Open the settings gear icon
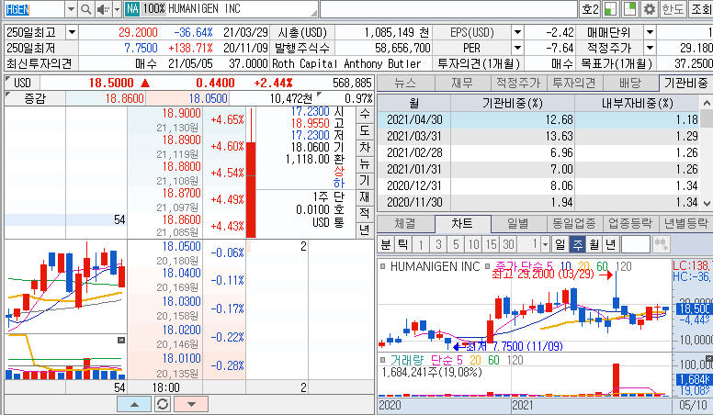713x415 pixels. click(x=650, y=9)
